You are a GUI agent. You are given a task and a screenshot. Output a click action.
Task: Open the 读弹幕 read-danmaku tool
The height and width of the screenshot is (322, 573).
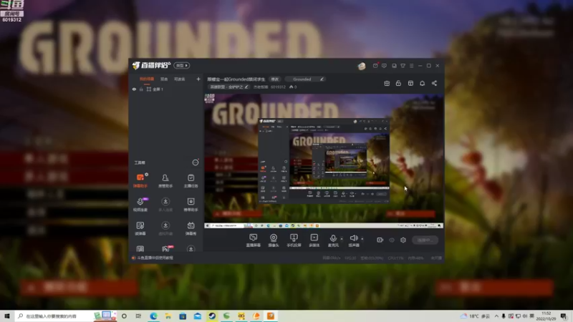(140, 228)
